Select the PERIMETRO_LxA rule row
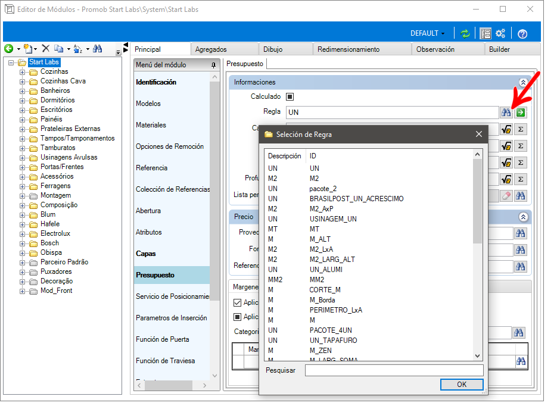The width and height of the screenshot is (557, 409). 369,310
